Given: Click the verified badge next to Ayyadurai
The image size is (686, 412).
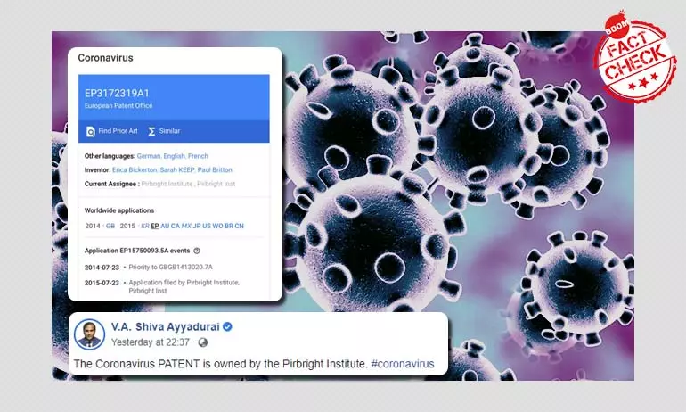Looking at the screenshot, I should [227, 326].
